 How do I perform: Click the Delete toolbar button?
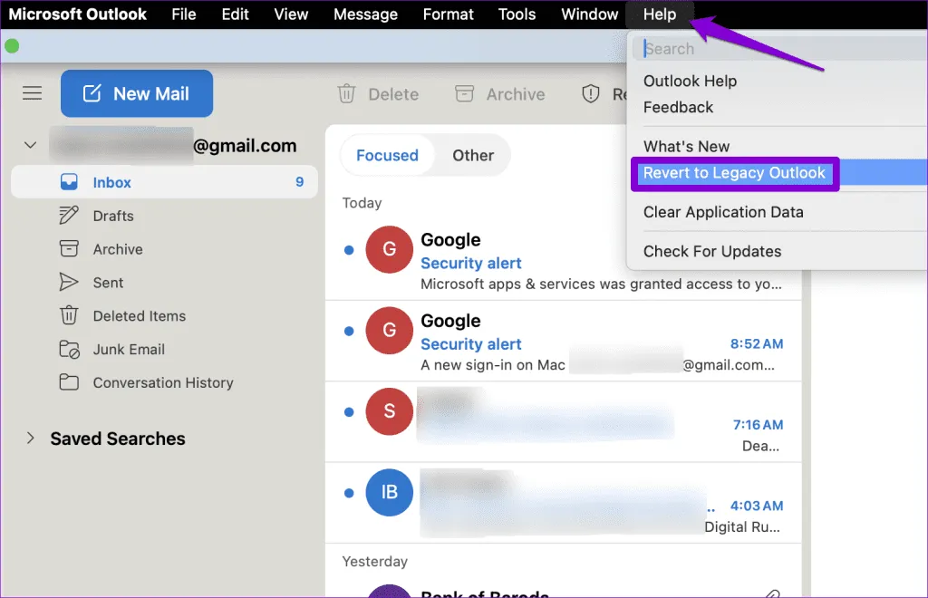coord(377,94)
